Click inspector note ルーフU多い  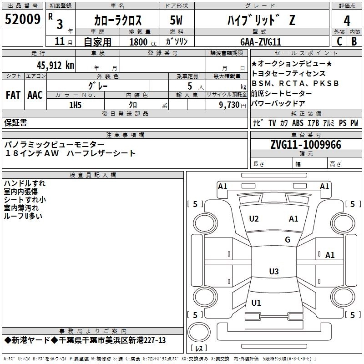pyautogui.click(x=23, y=216)
